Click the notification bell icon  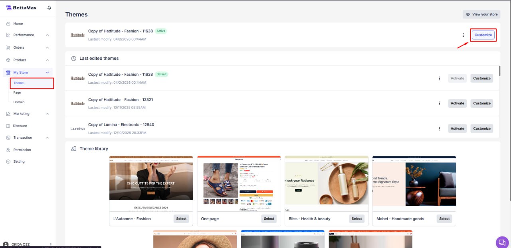coord(49,8)
